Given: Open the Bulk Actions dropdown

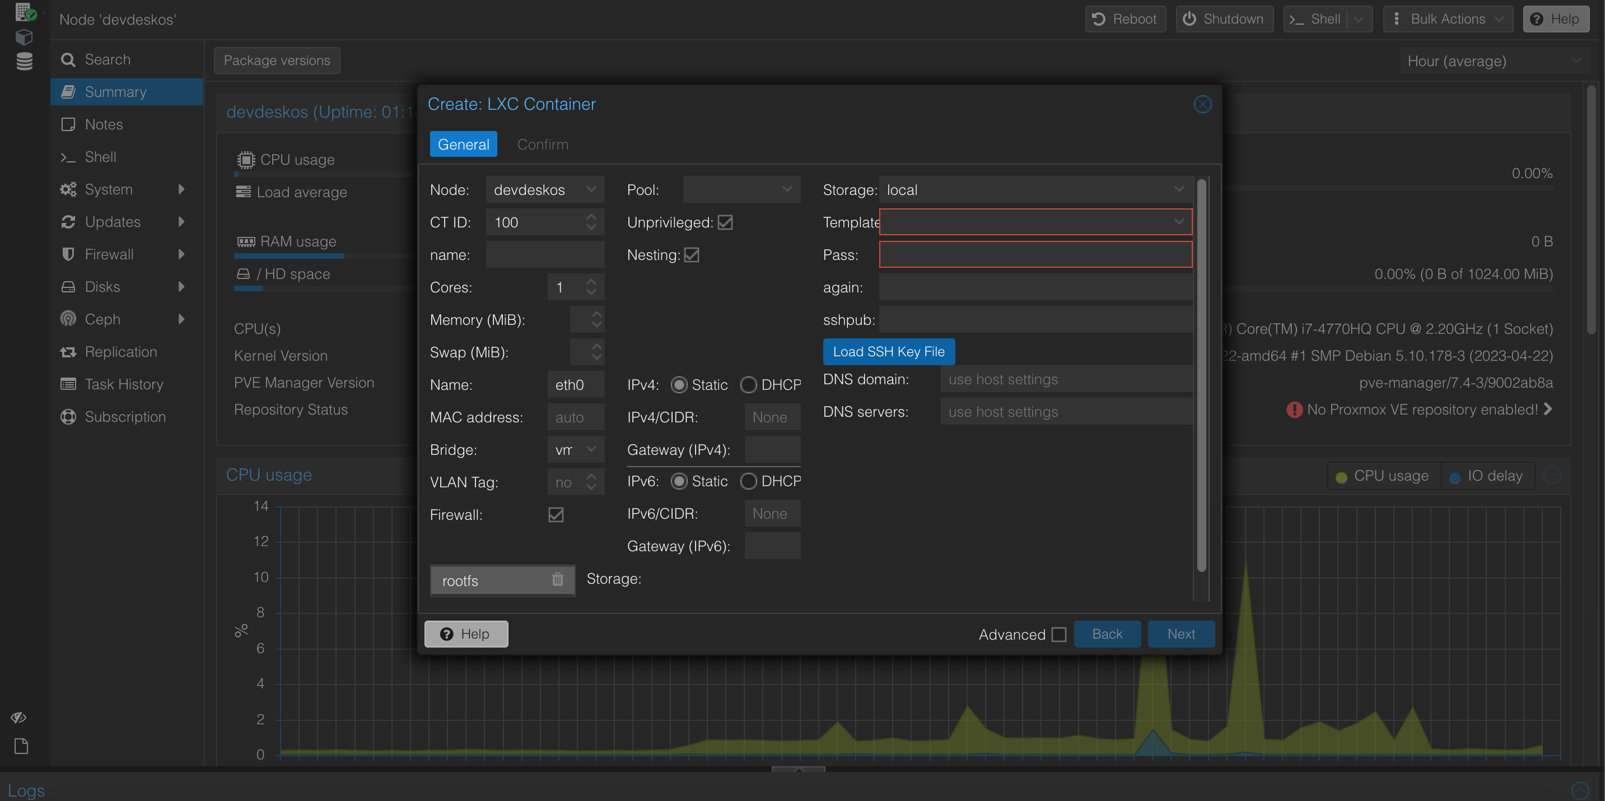Looking at the screenshot, I should click(x=1448, y=19).
